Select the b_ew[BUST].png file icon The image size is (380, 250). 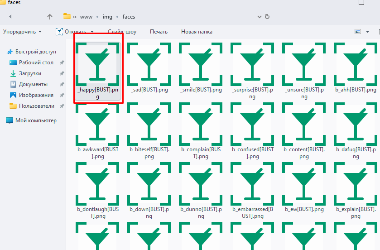coord(304,184)
